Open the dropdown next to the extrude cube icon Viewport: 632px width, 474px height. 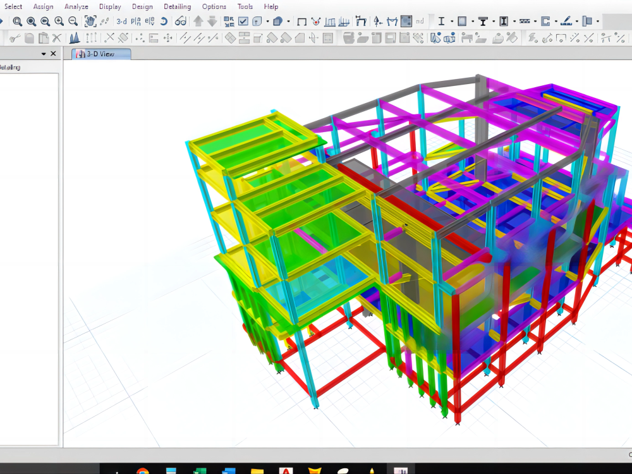click(x=288, y=21)
